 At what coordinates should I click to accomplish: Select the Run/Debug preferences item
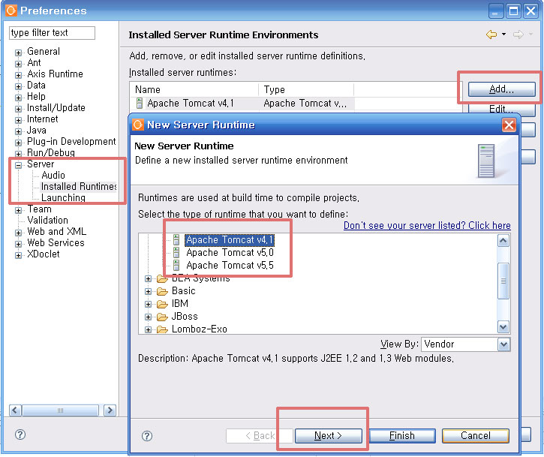point(51,152)
